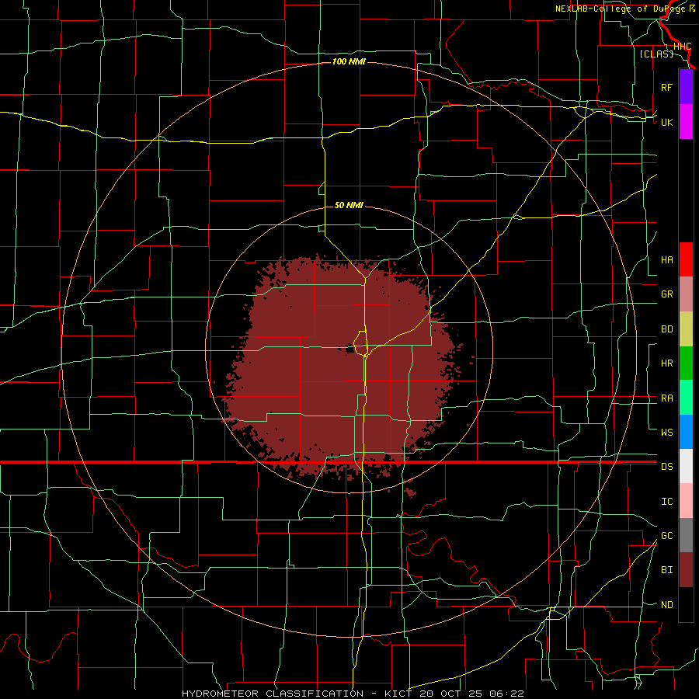Click the UK legend label
699x699 pixels.
(x=666, y=122)
